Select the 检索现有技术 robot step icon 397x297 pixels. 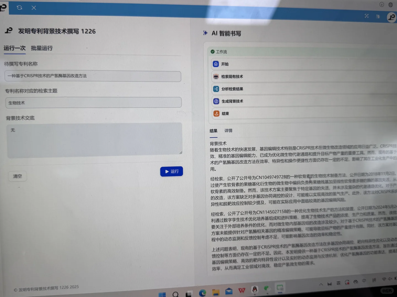click(216, 76)
